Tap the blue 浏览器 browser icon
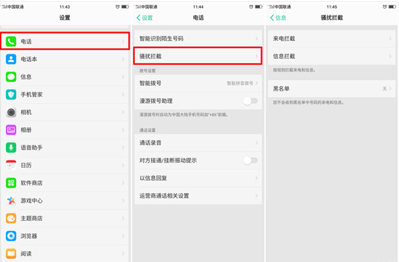Viewport: 399px width, 262px height. point(11,236)
